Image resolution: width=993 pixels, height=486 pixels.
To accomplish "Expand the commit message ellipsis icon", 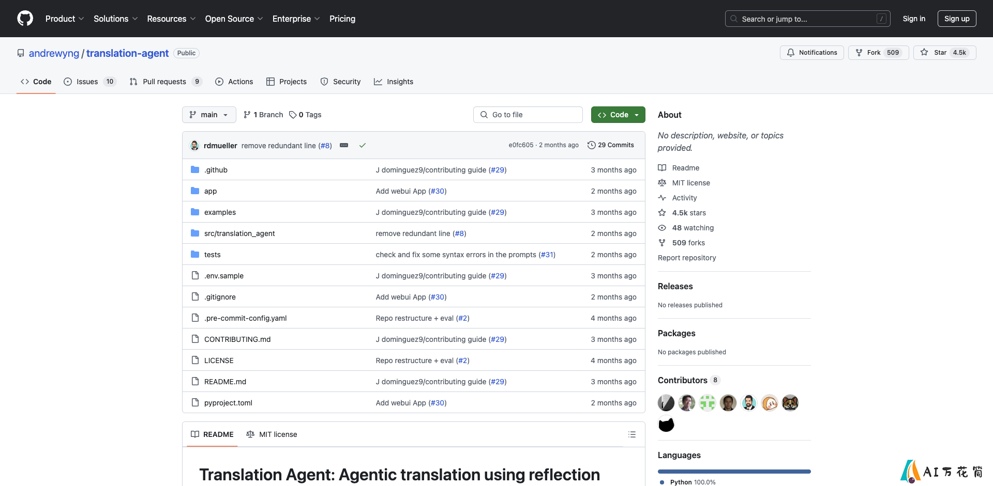I will 344,145.
